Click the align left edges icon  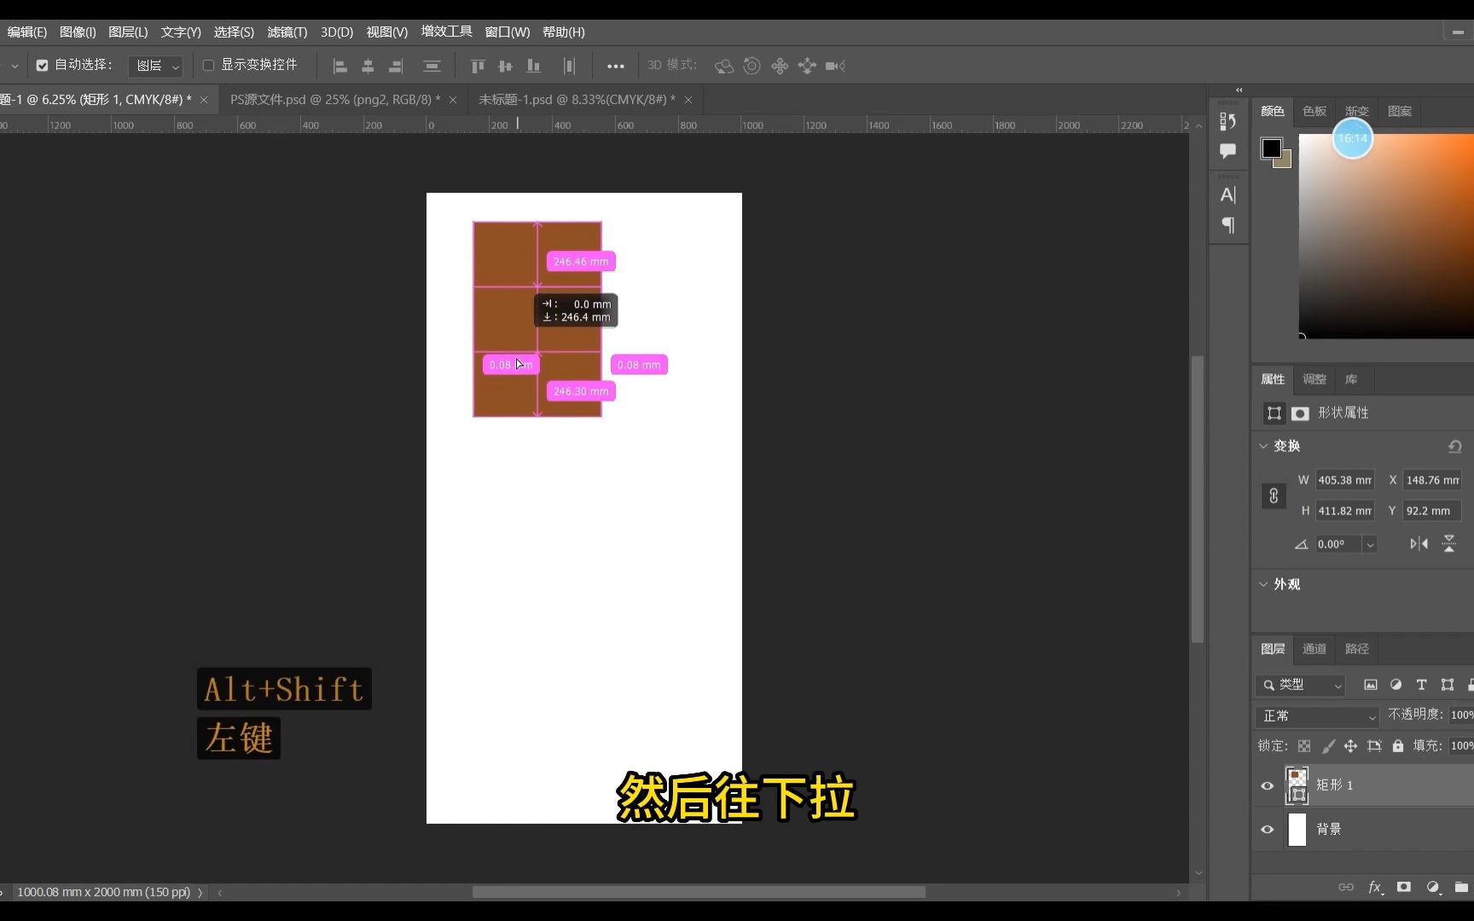pos(339,66)
